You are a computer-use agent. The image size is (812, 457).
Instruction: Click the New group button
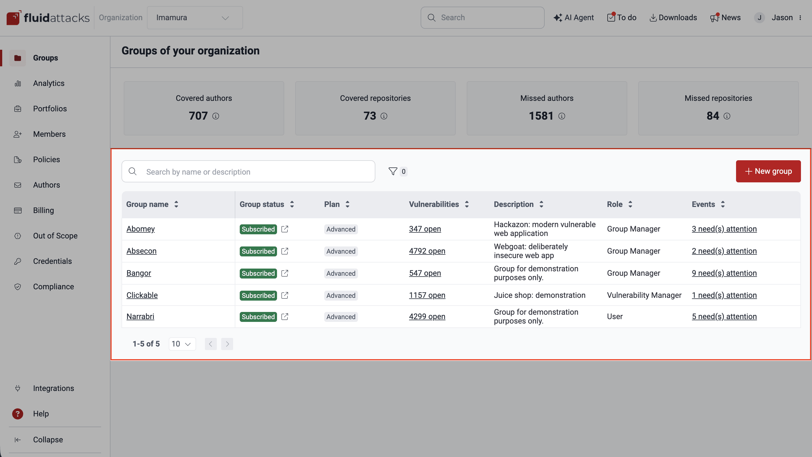(x=768, y=171)
